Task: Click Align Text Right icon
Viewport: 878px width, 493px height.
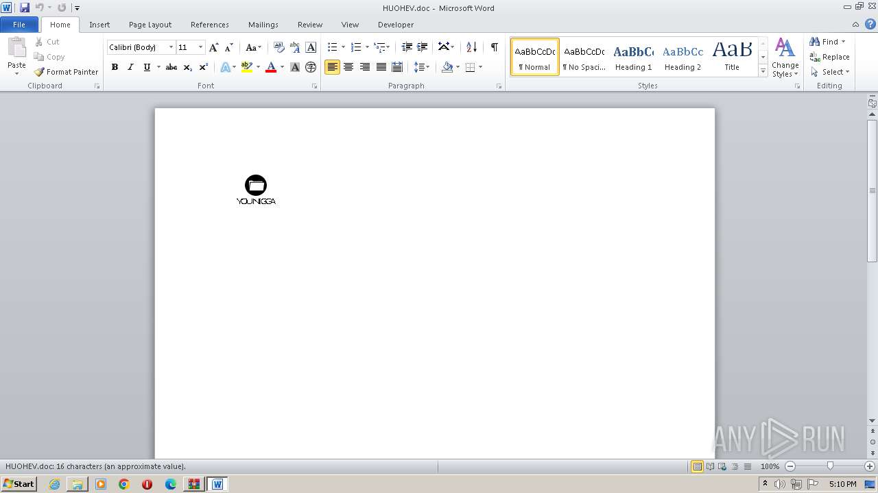Action: click(x=365, y=67)
